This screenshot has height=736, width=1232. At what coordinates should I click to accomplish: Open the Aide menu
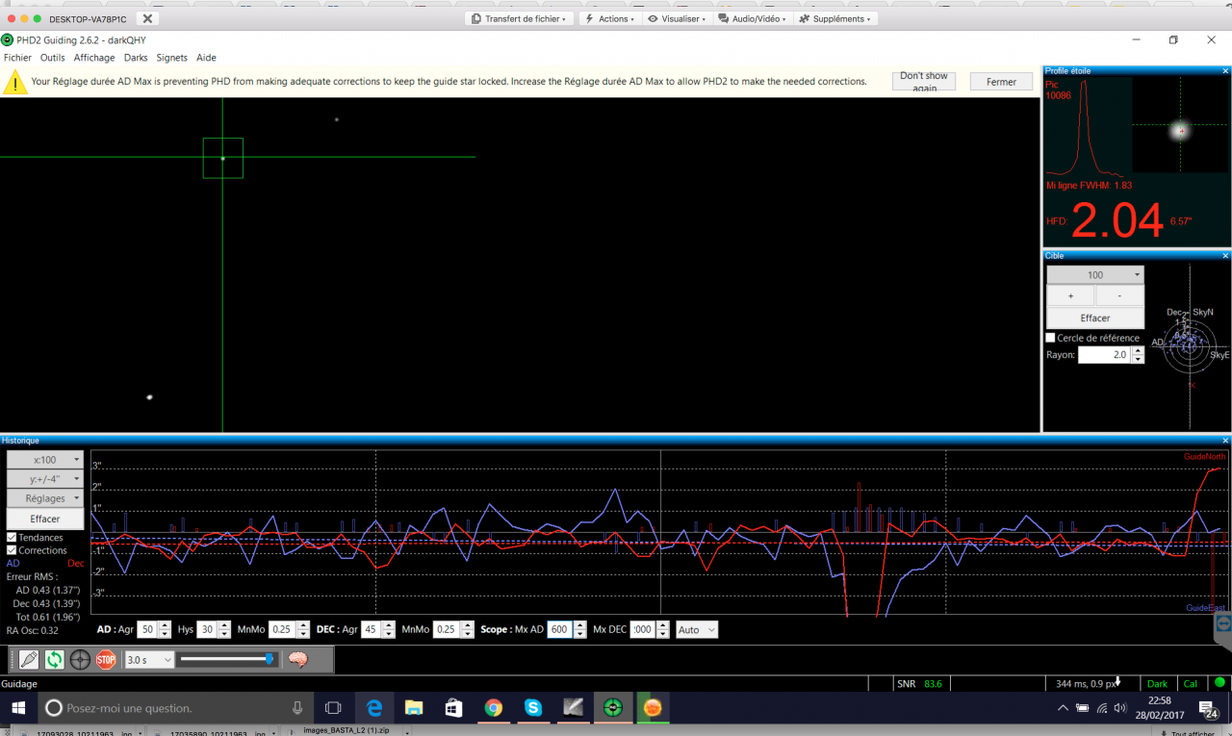207,58
